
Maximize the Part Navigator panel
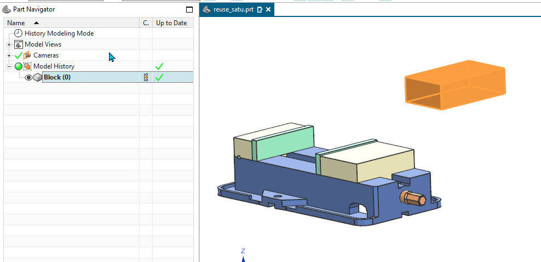pos(189,10)
